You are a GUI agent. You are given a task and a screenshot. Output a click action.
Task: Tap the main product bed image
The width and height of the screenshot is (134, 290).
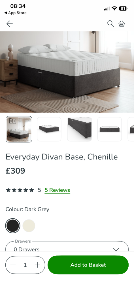coord(67,72)
